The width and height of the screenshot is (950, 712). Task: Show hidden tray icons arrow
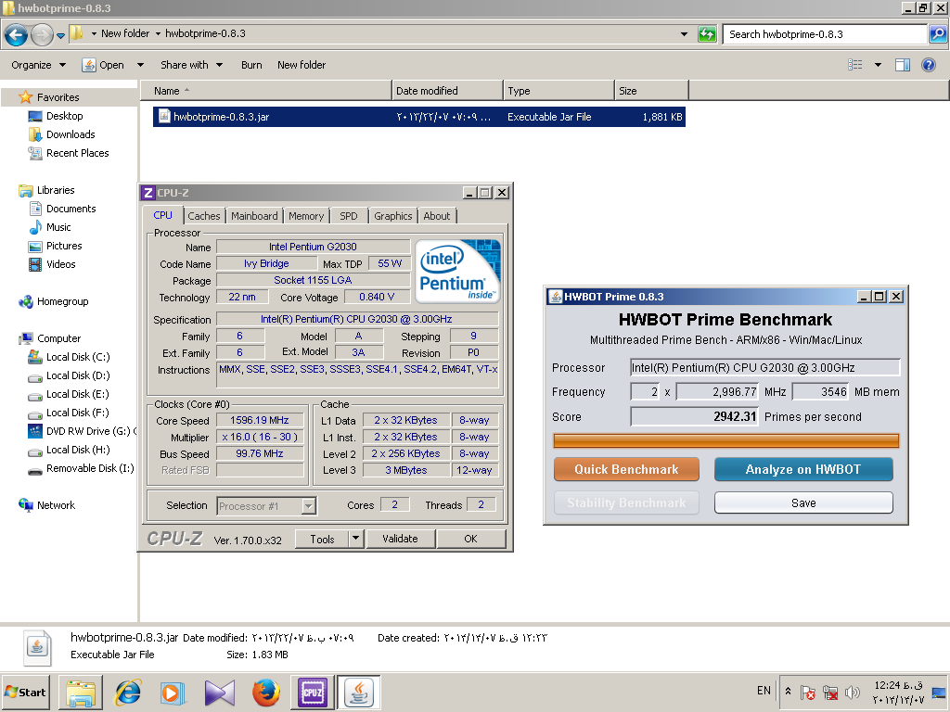click(788, 691)
